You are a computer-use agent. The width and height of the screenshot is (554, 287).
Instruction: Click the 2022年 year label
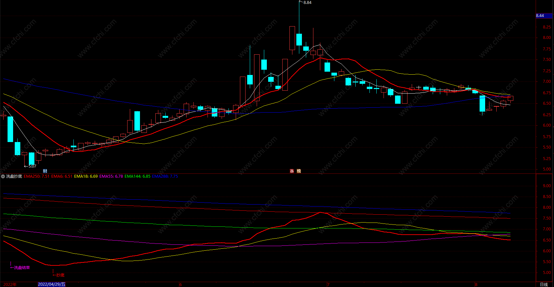click(10, 284)
